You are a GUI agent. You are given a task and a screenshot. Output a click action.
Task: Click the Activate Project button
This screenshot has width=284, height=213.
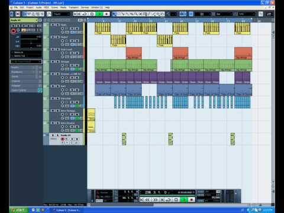tap(12, 14)
